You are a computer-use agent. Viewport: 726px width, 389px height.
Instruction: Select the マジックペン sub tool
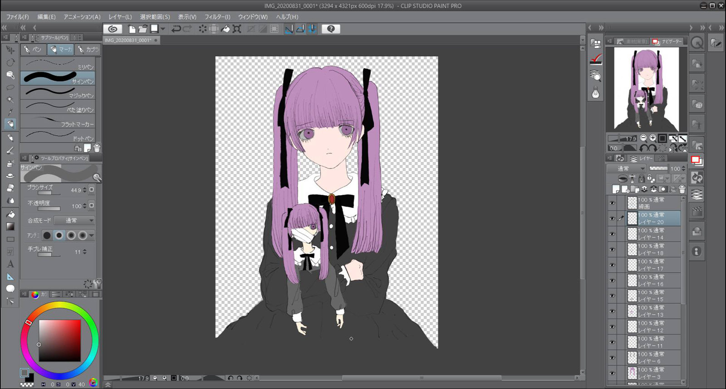tap(58, 92)
